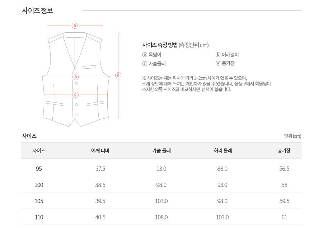Screen dimensions: 323x228
Task: Select the size 95 row label
Action: (x=39, y=169)
